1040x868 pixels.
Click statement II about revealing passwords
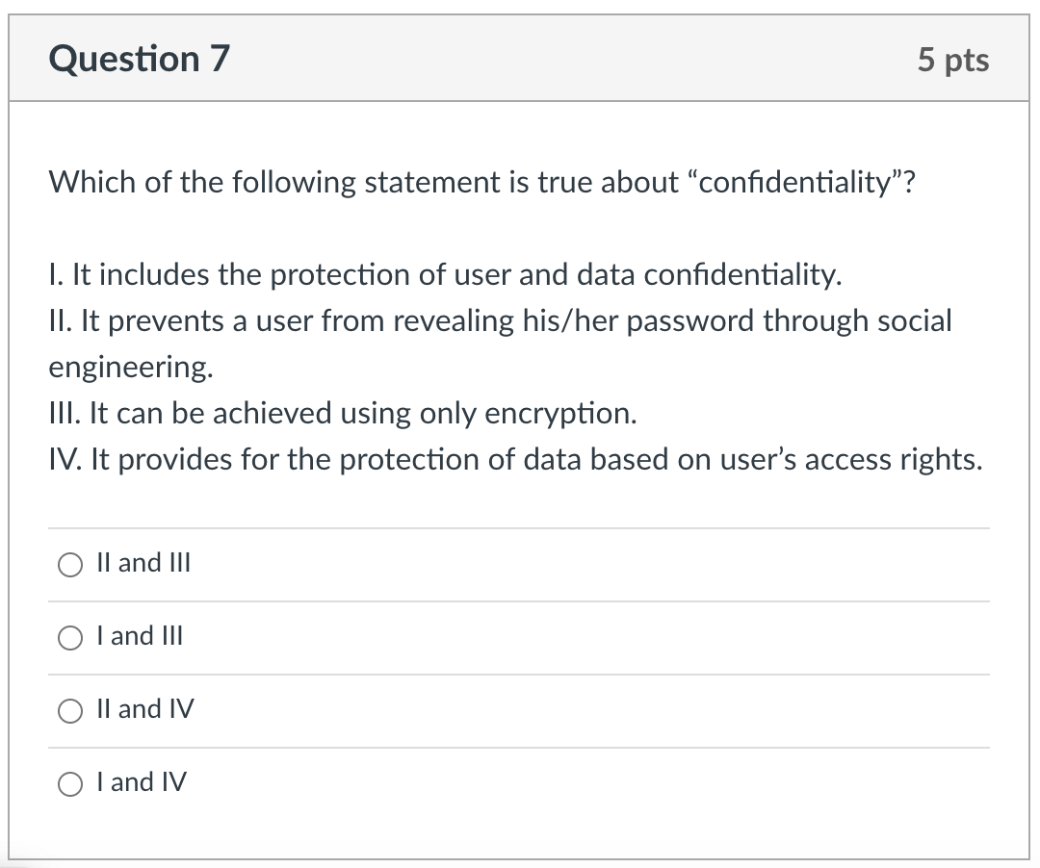pyautogui.click(x=500, y=321)
